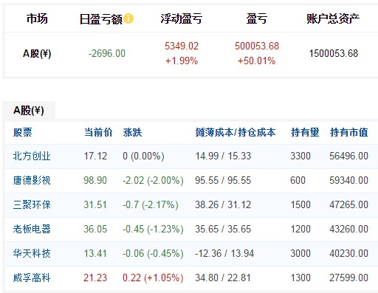Screen dimensions: 378x293
Task: Sort by the 股票 column header
Action: (x=23, y=132)
